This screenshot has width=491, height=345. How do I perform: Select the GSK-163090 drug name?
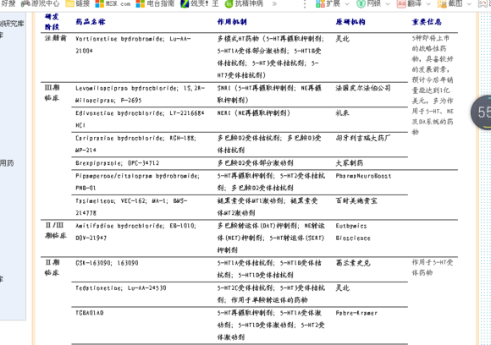(x=107, y=263)
